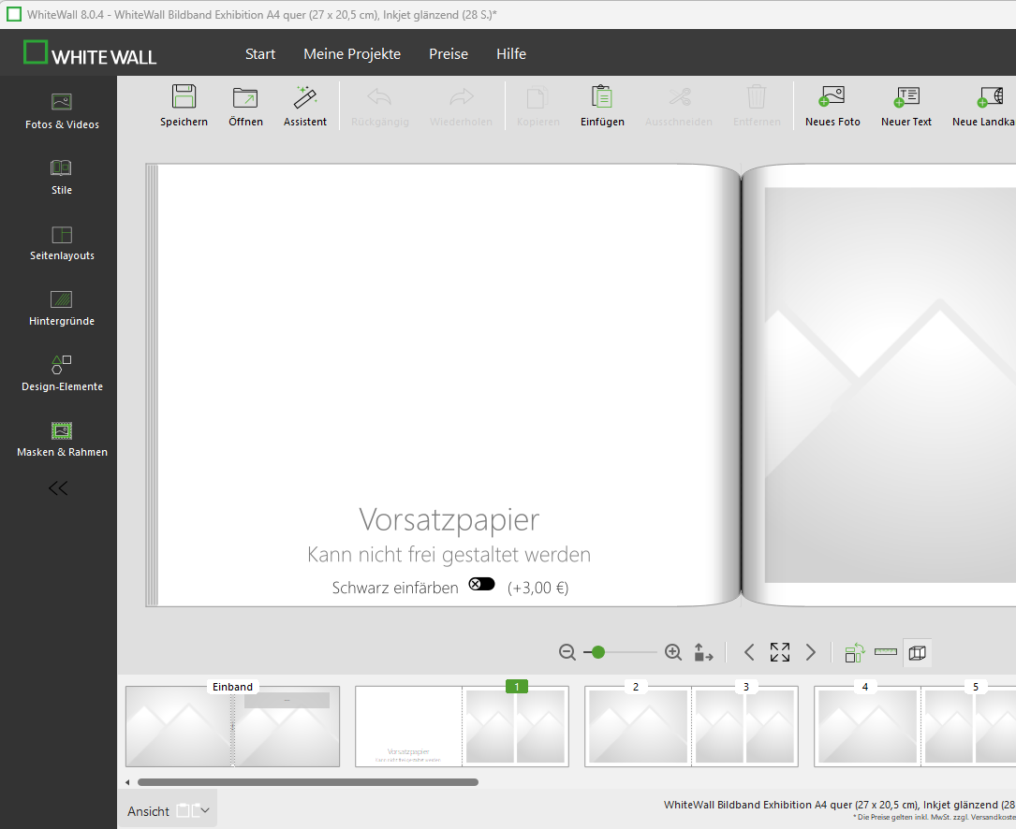Image resolution: width=1016 pixels, height=829 pixels.
Task: Click the Vorsatzpapier heading text
Action: click(449, 519)
